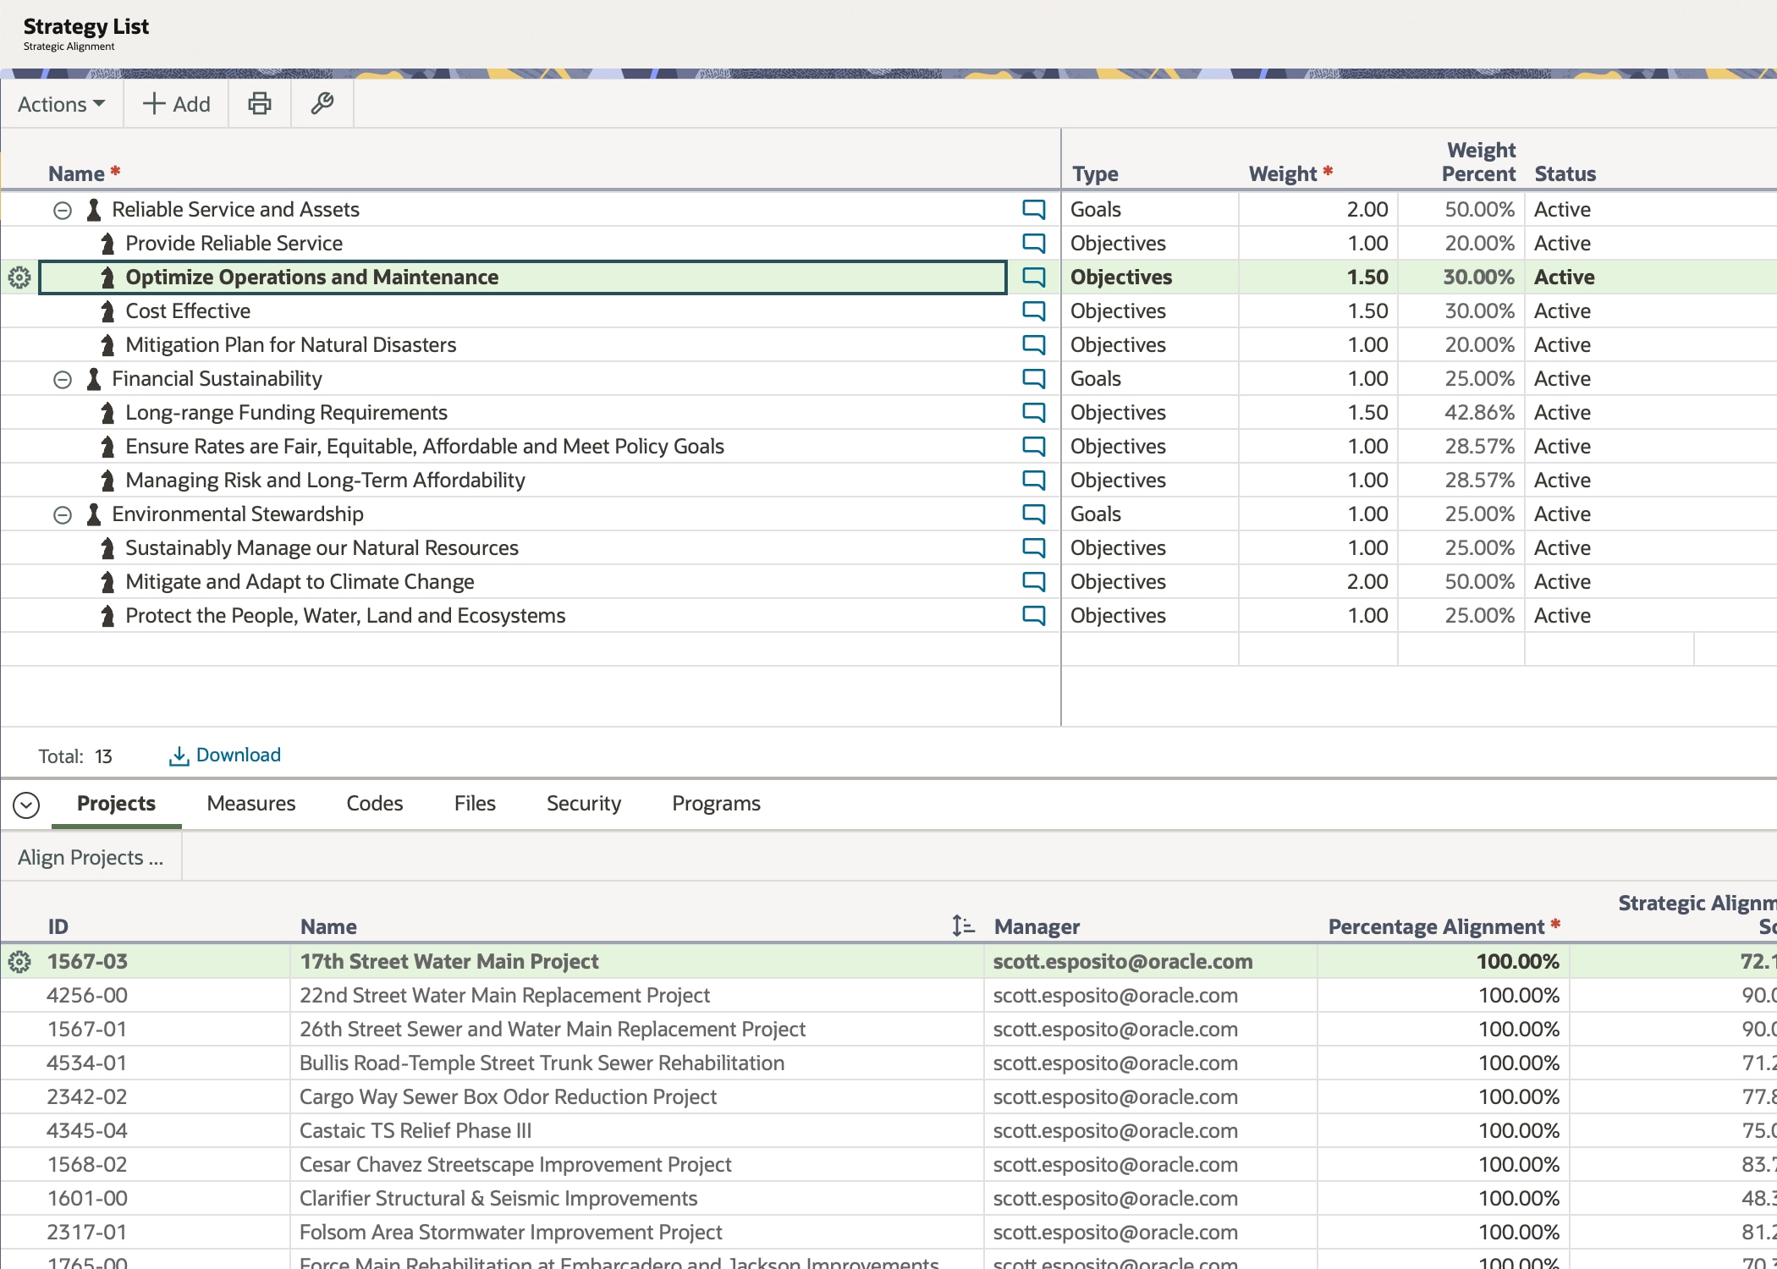Click the sort icon in Name column
The width and height of the screenshot is (1777, 1269).
coord(962,926)
